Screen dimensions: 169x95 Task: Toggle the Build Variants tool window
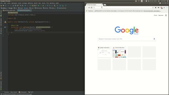click(1, 85)
